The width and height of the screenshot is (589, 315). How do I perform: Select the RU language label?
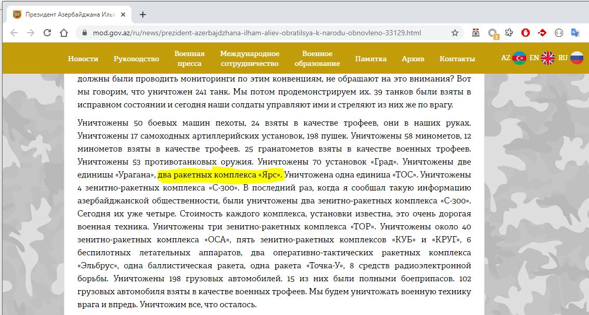(x=563, y=58)
